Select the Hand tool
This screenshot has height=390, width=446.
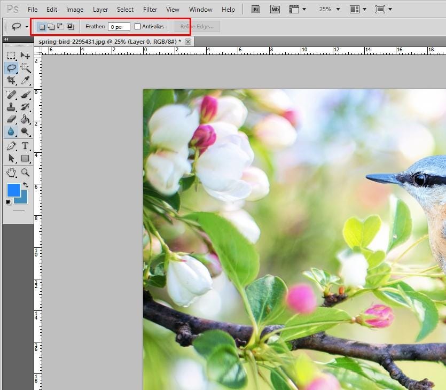(11, 173)
